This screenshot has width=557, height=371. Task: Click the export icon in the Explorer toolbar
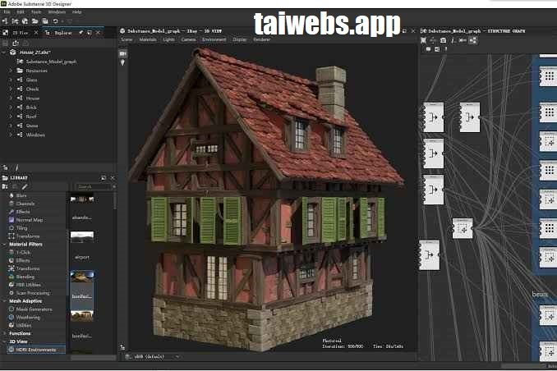point(16,44)
